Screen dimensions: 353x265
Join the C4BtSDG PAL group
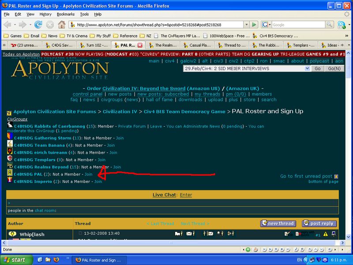click(x=88, y=174)
